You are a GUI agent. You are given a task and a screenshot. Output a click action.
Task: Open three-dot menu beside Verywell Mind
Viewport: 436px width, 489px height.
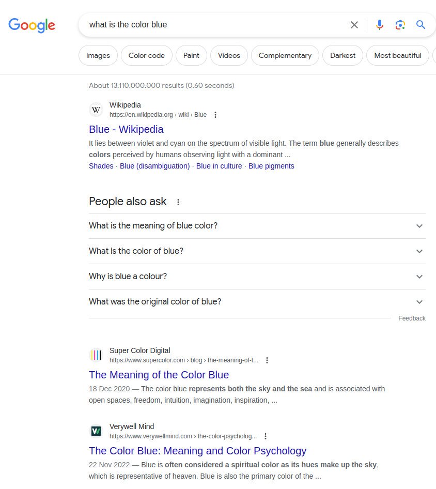click(x=265, y=436)
